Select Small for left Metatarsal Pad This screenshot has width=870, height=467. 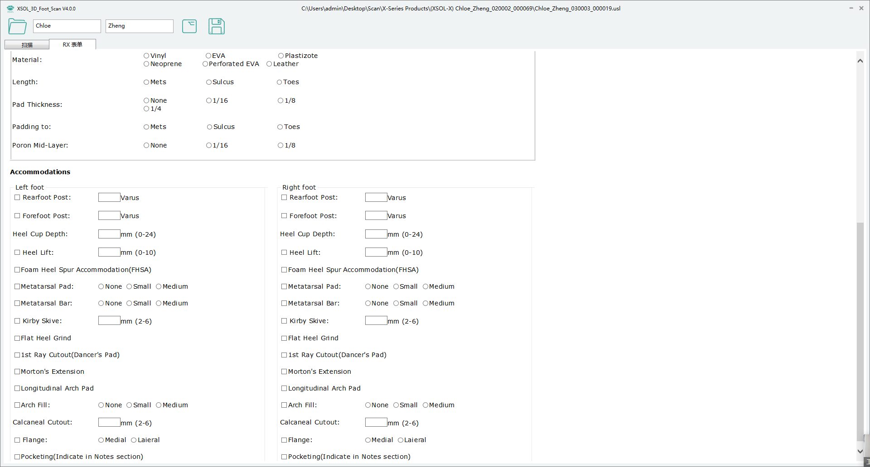tap(129, 286)
